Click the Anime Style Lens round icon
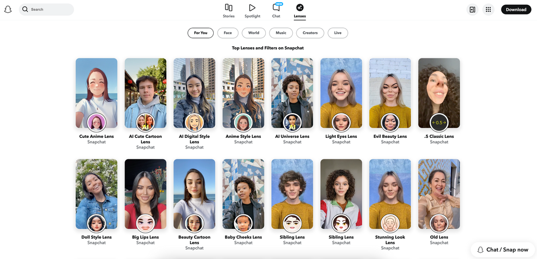 tap(243, 122)
